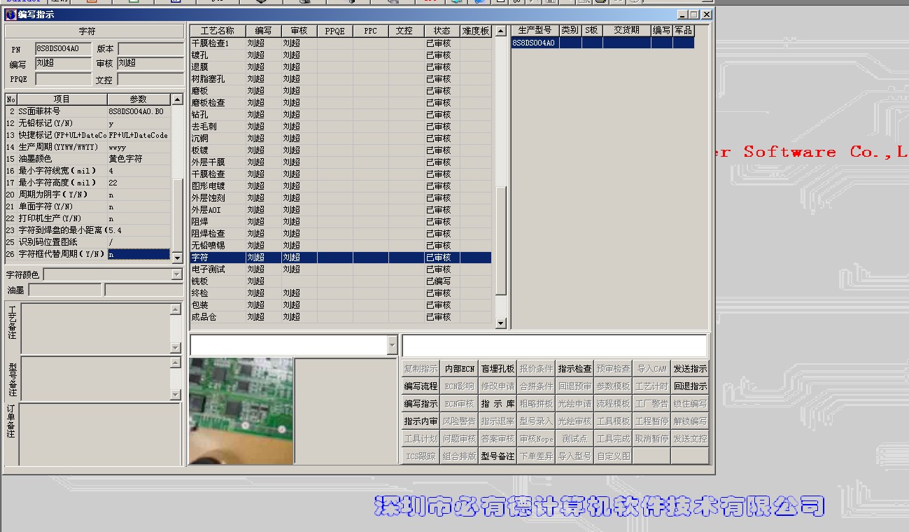Select the 最小字符高度(mil) parameter row
This screenshot has width=909, height=532.
pyautogui.click(x=87, y=183)
